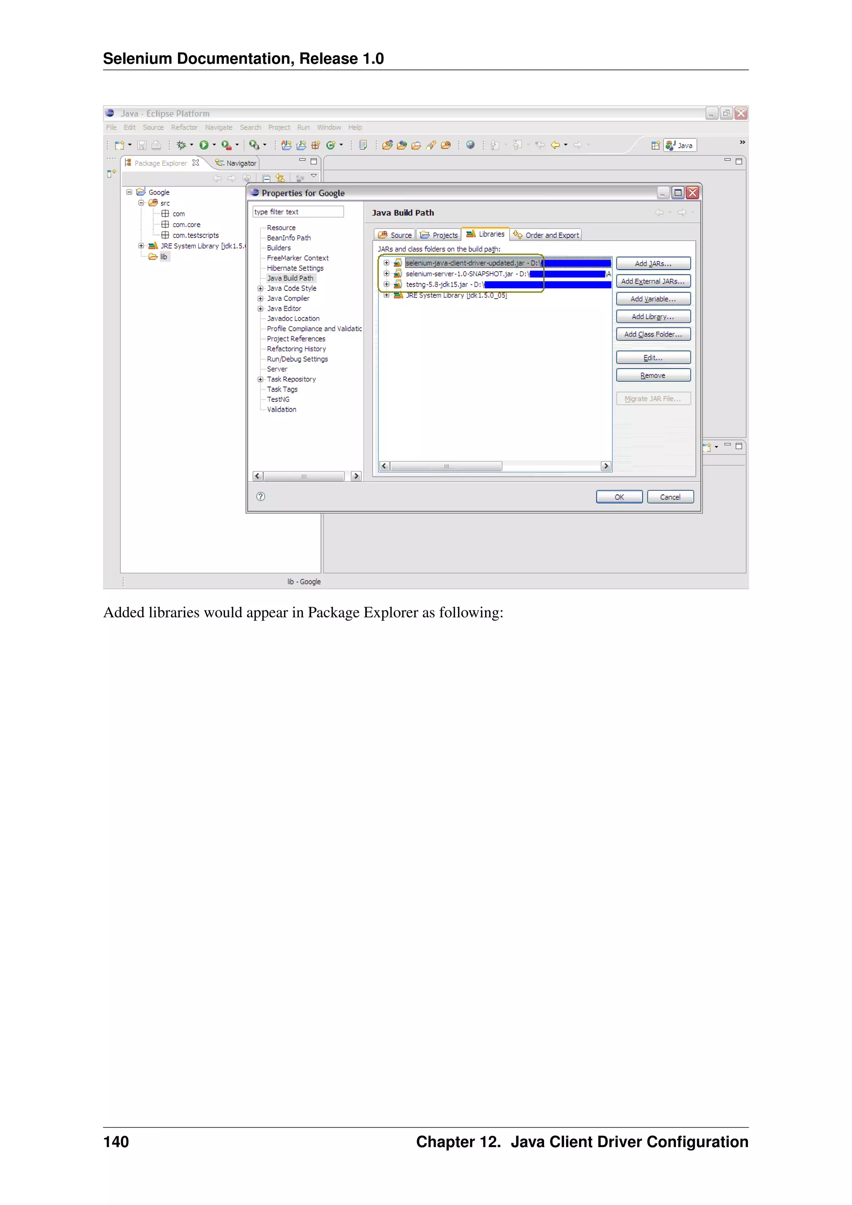Select Java Build Path in properties tree
852x1205 pixels.
(290, 278)
